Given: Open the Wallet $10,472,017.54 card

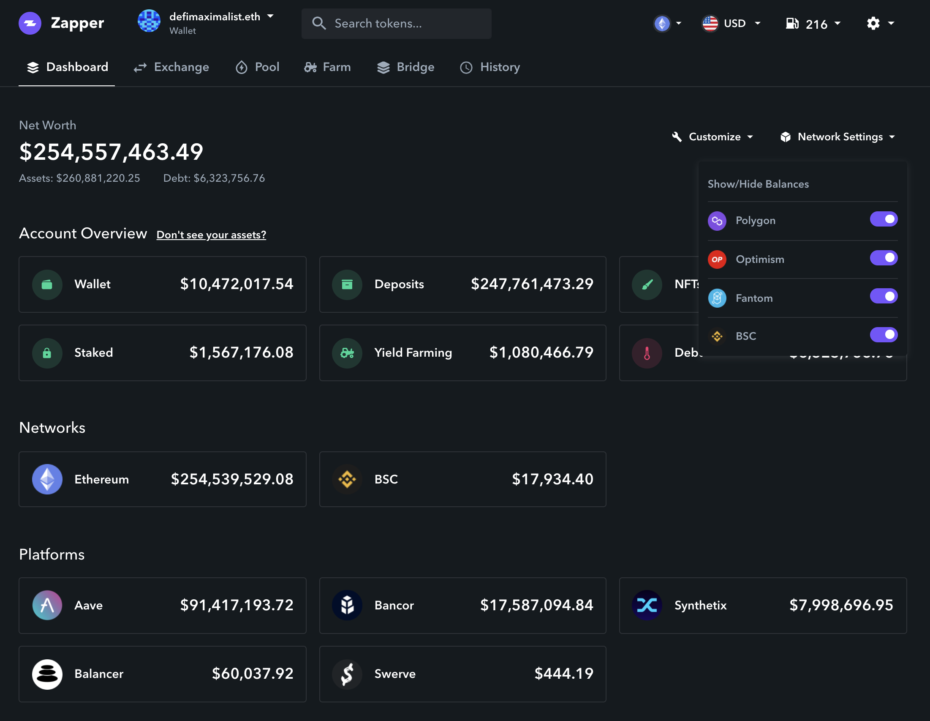Looking at the screenshot, I should 162,285.
